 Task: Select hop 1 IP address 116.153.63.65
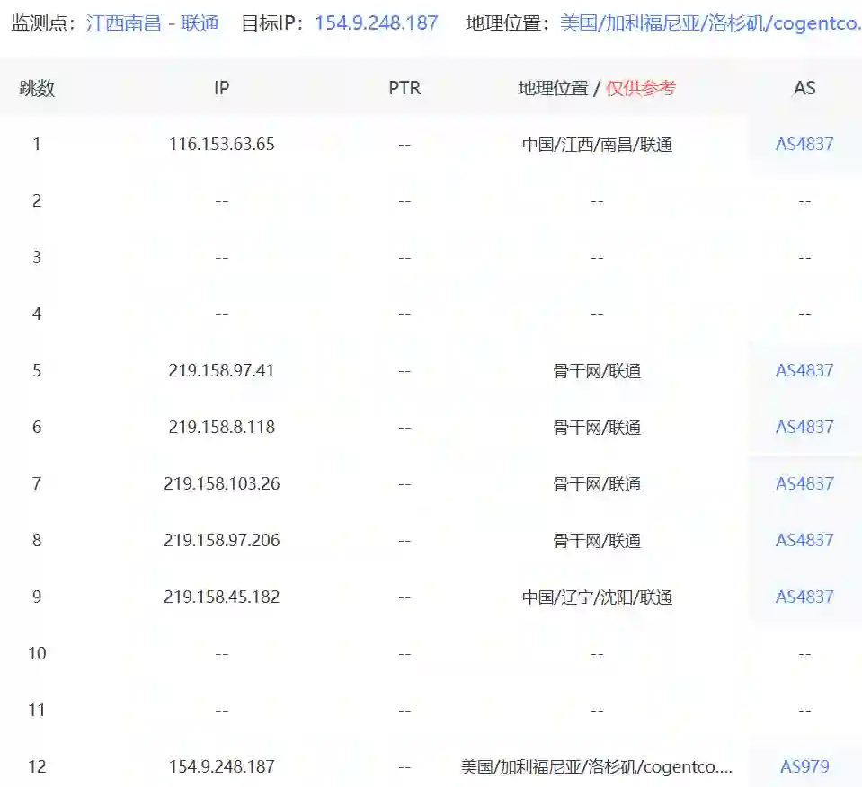click(221, 144)
